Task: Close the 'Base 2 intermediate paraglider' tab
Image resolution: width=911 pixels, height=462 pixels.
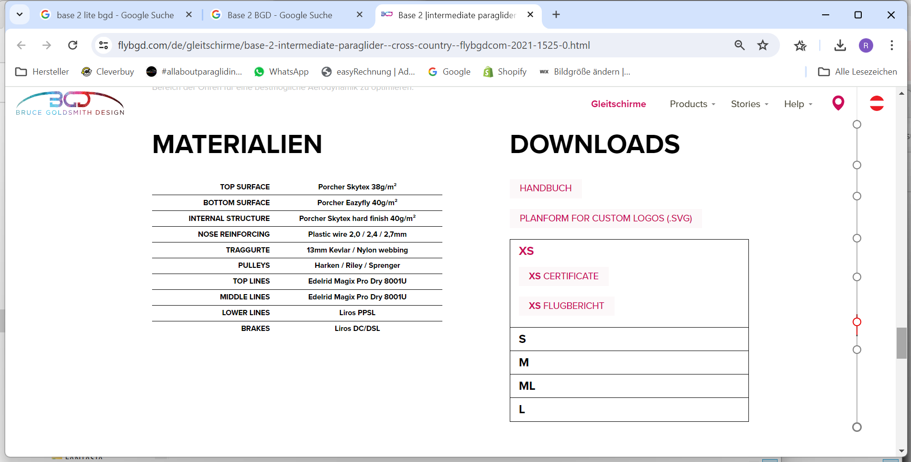Action: 530,15
